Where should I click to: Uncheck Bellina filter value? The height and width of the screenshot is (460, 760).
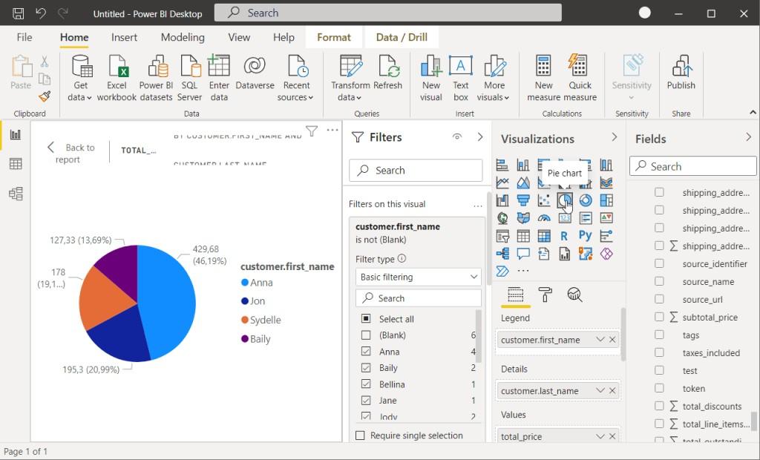coord(366,384)
